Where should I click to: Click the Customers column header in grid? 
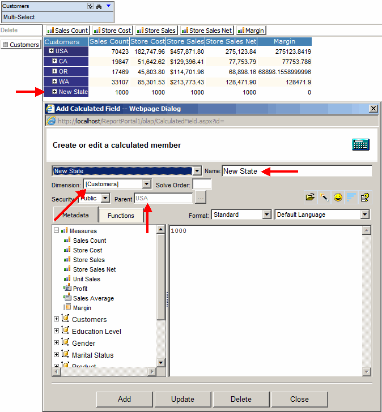66,41
